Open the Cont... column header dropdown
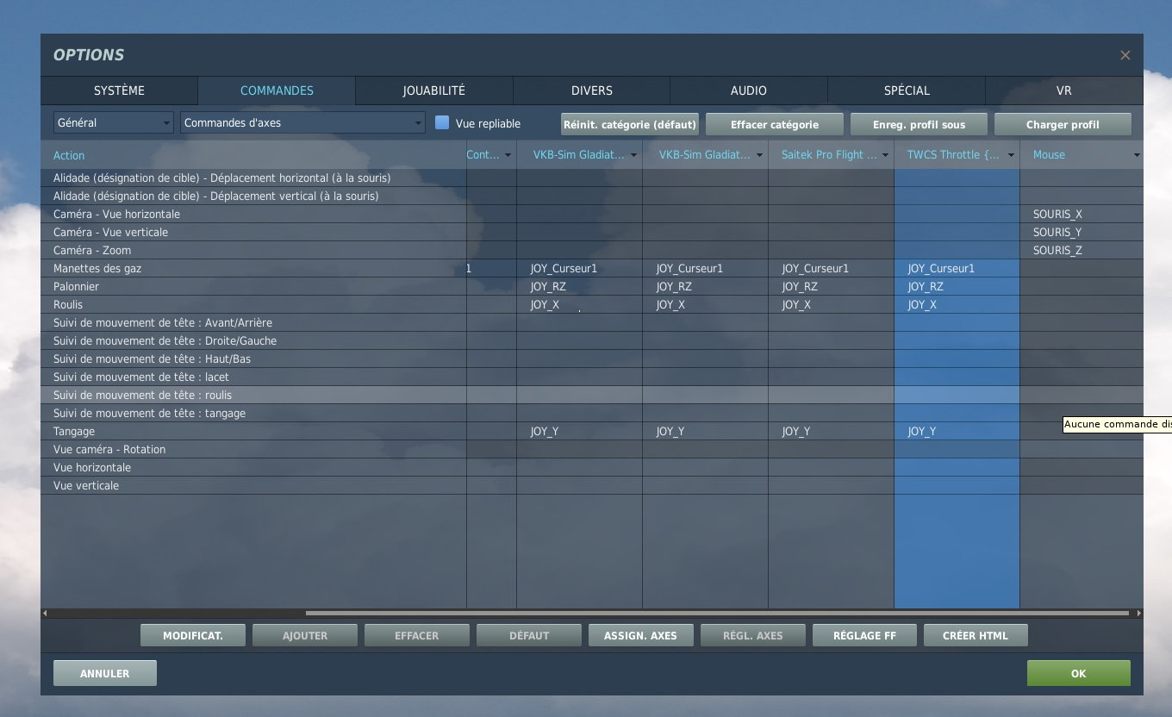Viewport: 1172px width, 717px height. pyautogui.click(x=508, y=155)
